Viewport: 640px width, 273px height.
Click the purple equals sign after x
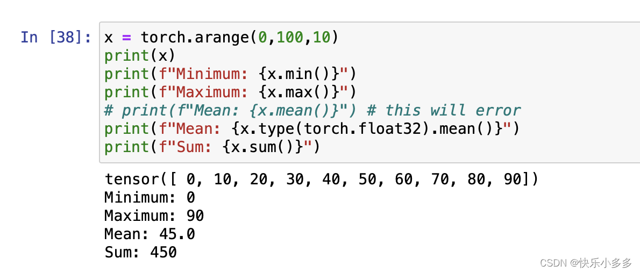pyautogui.click(x=126, y=38)
